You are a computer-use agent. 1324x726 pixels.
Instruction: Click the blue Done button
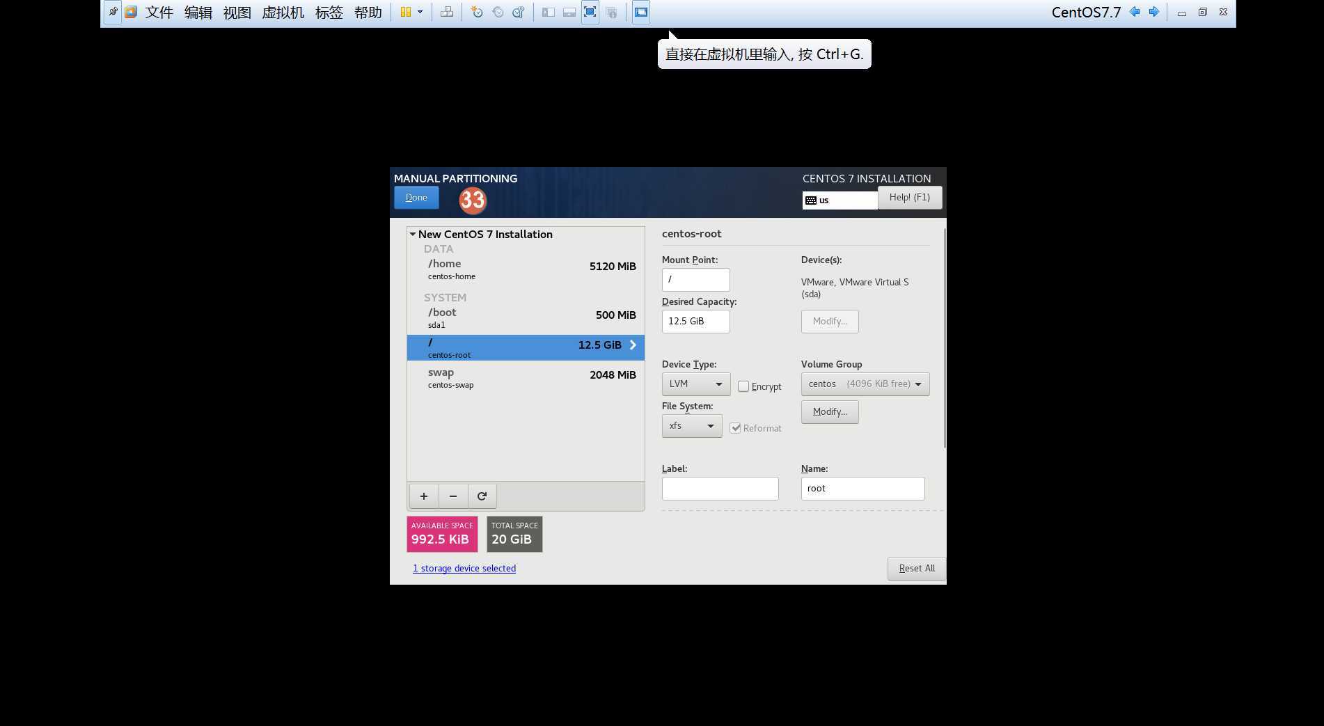pyautogui.click(x=416, y=198)
